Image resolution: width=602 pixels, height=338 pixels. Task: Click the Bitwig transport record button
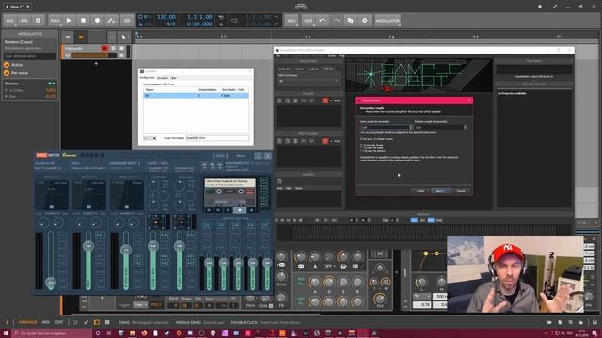pos(97,21)
